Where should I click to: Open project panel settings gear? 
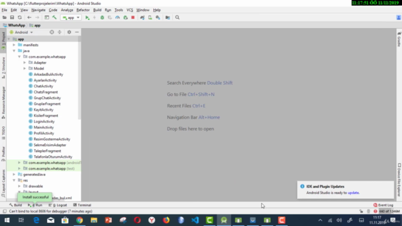pos(69,32)
